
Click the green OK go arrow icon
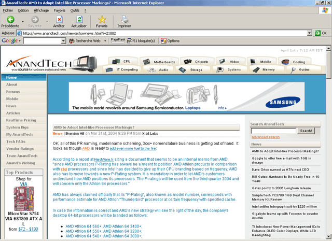(317, 33)
